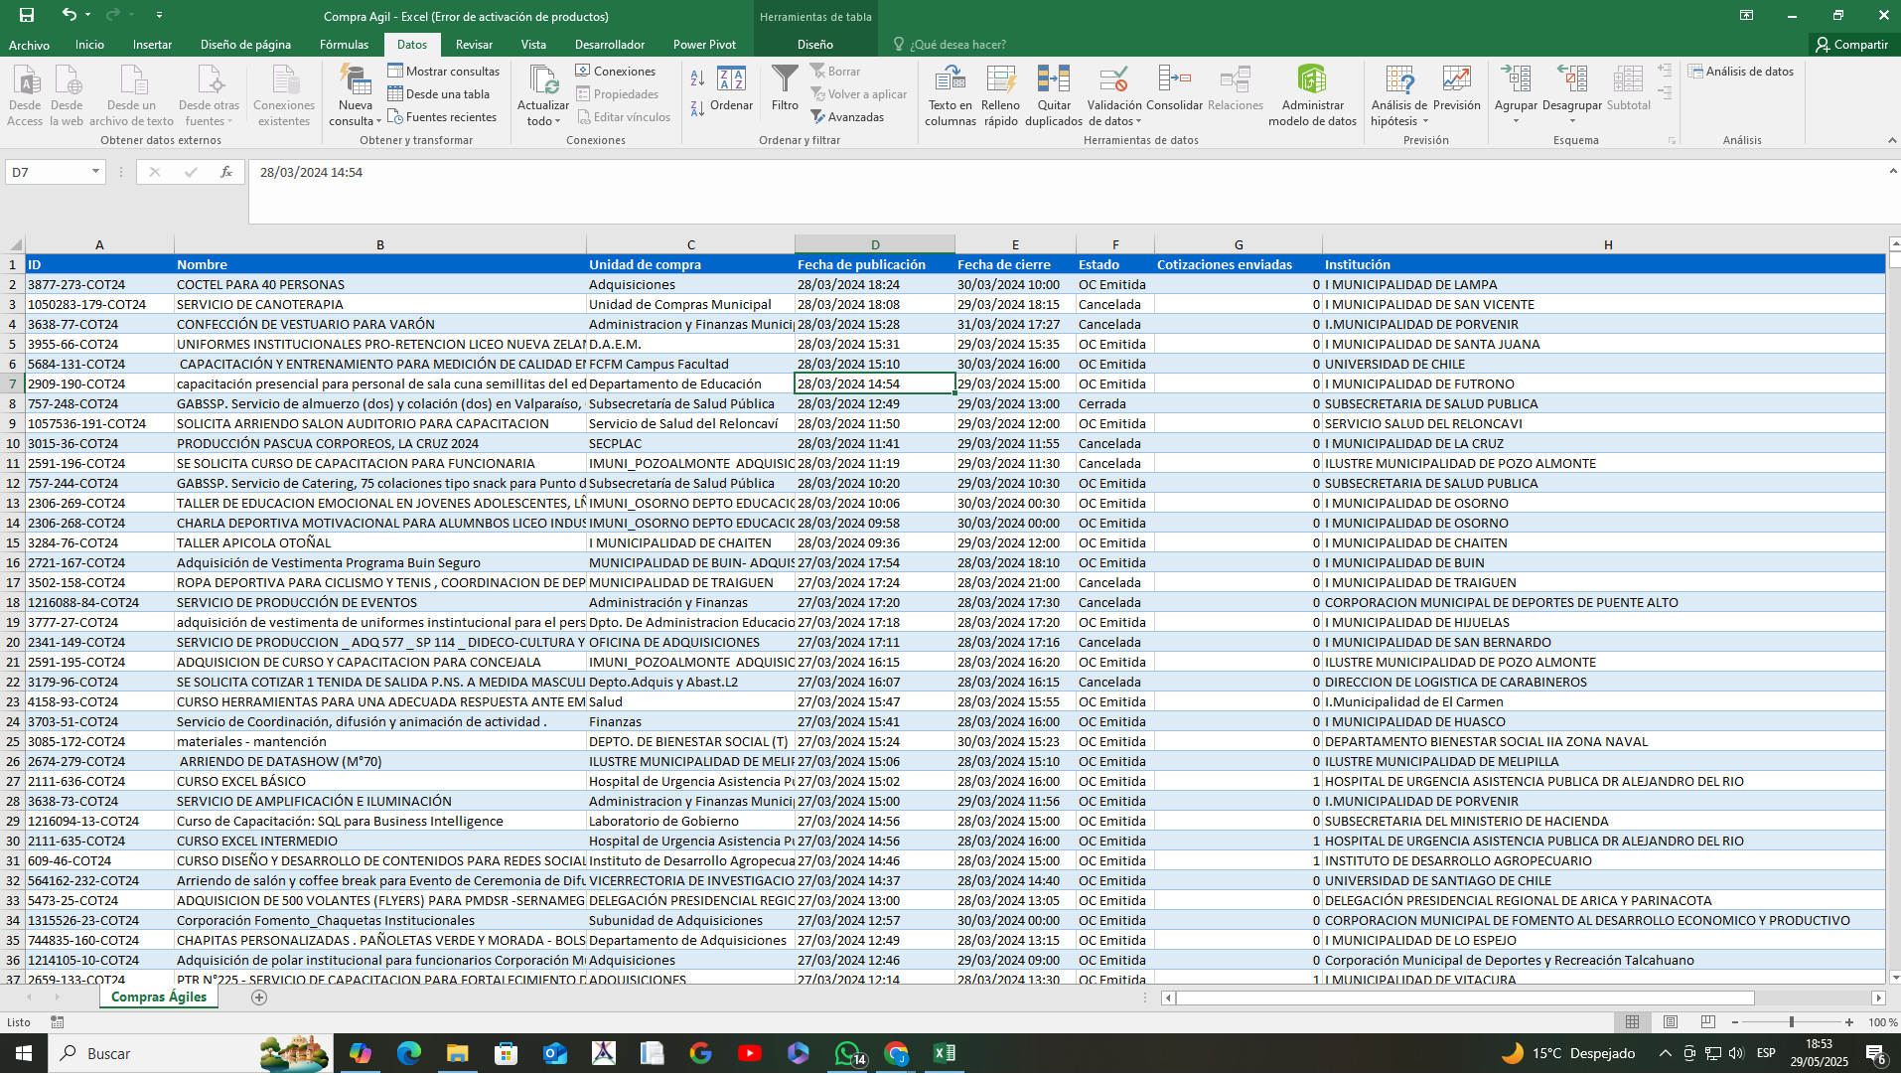Open the Power Pivot tab
This screenshot has height=1075, width=1901.
pos(704,44)
